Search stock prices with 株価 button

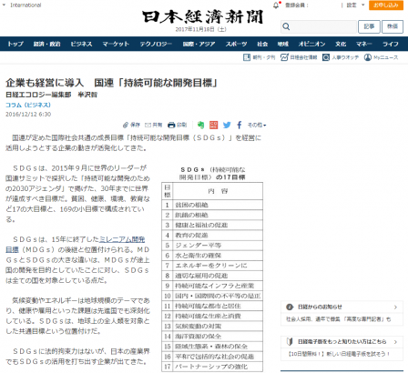[393, 26]
